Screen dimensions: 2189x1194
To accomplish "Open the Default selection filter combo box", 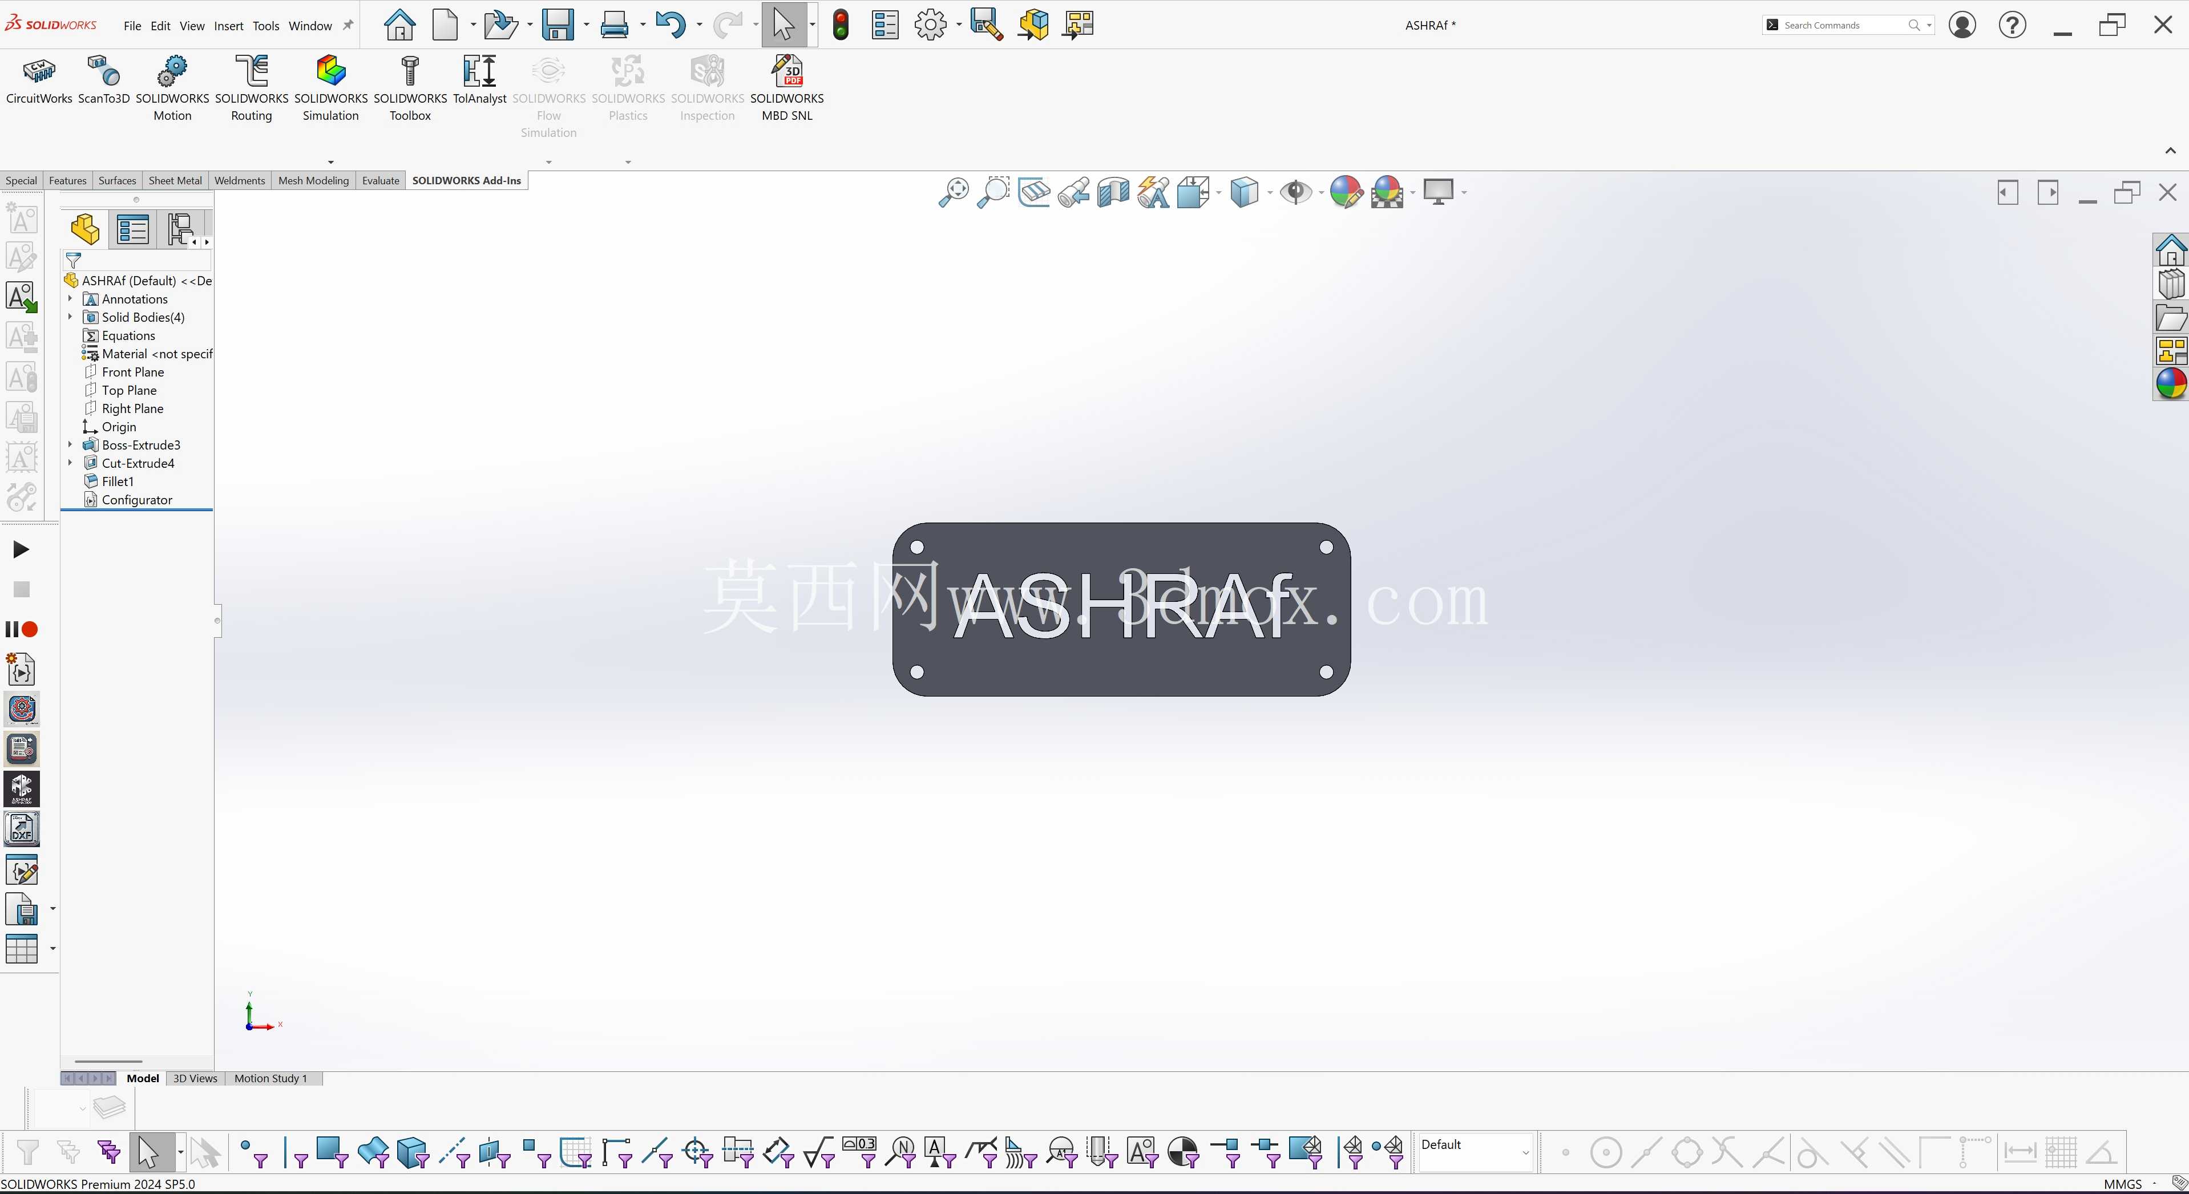I will tap(1475, 1152).
